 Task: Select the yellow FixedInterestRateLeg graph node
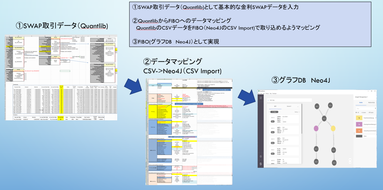click(x=333, y=128)
